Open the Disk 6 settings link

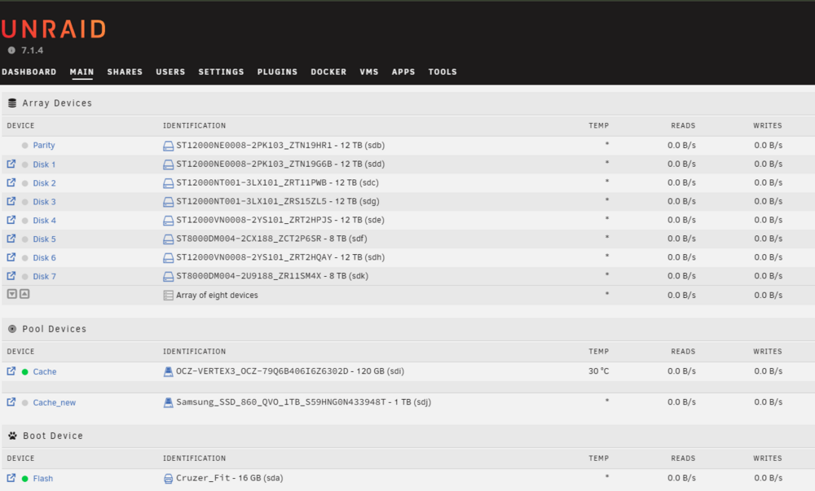(44, 258)
